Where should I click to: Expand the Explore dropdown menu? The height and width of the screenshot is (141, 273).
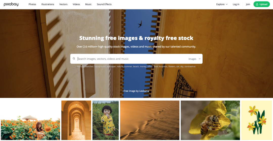pos(222,4)
